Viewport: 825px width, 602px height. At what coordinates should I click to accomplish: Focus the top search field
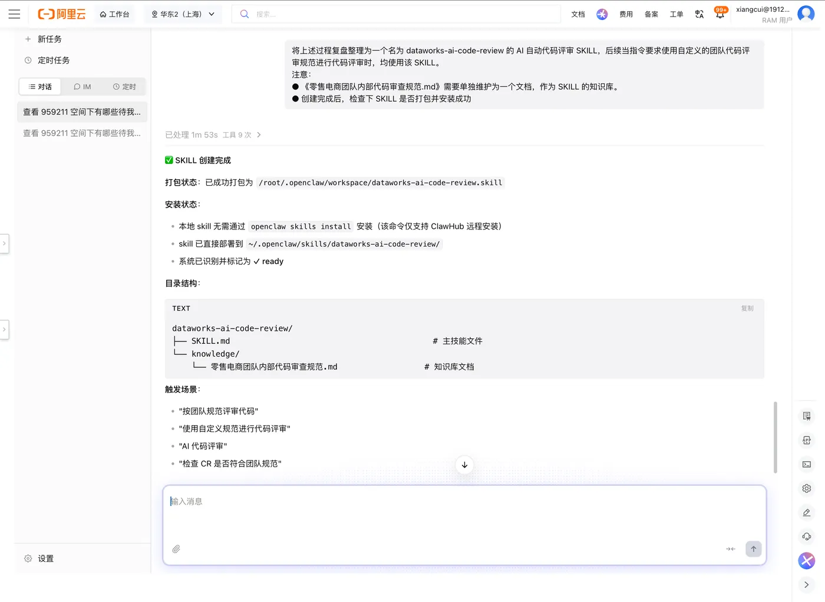tap(397, 14)
